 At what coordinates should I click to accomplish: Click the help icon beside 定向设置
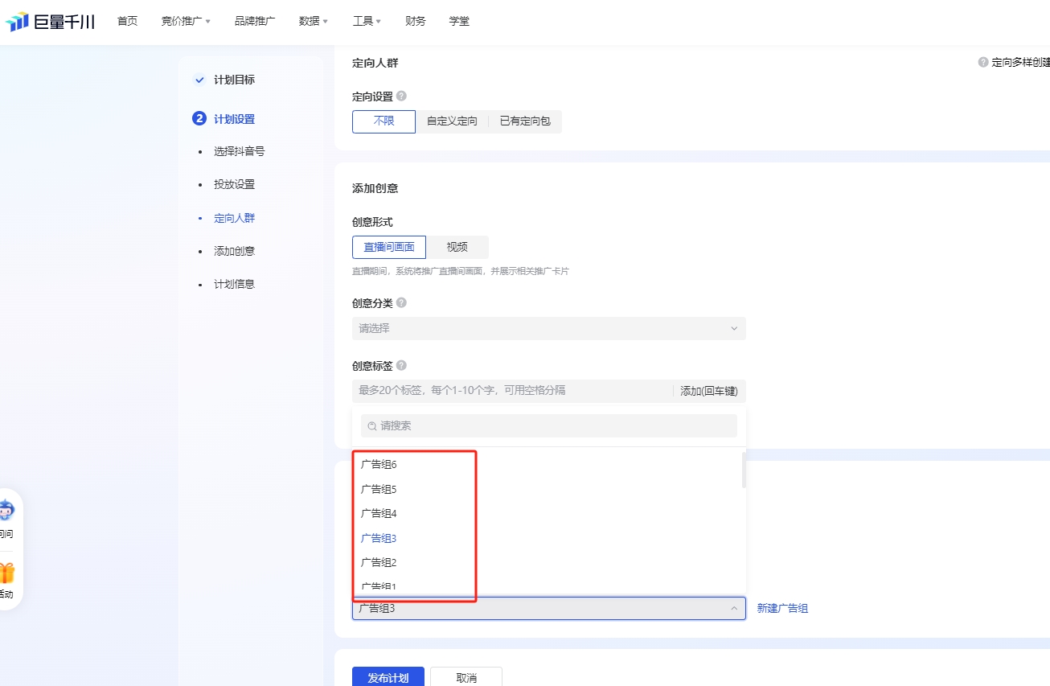401,96
